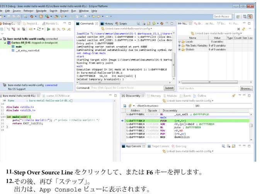
Task: Click the green Continue (run) debug icon
Action: coord(49,29)
